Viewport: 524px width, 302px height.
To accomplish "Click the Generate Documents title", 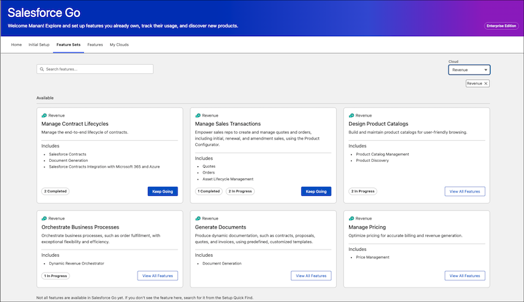I will click(221, 227).
